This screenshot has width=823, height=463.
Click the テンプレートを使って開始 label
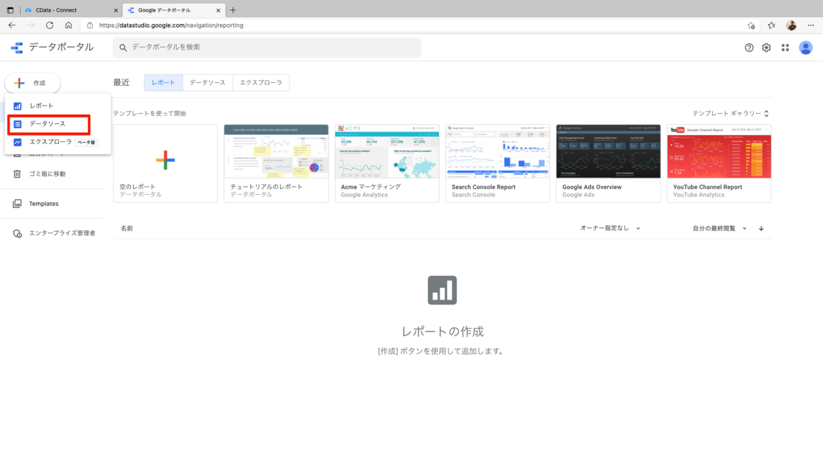point(150,113)
